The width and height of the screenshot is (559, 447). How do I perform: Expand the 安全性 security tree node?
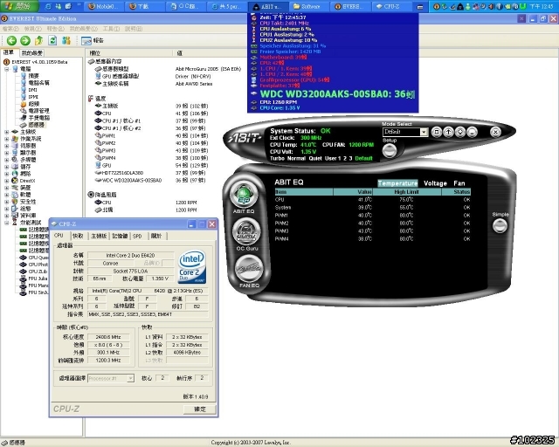6,202
